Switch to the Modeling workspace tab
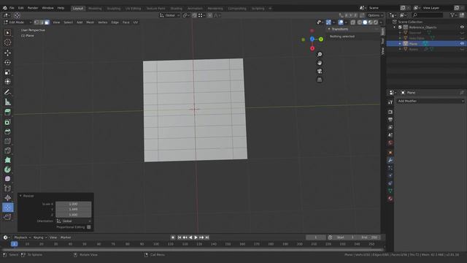This screenshot has height=263, width=467. 95,8
